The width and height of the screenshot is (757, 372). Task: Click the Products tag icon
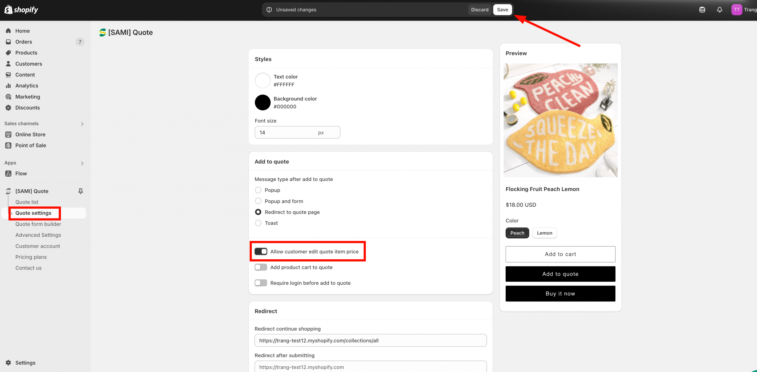coord(8,53)
